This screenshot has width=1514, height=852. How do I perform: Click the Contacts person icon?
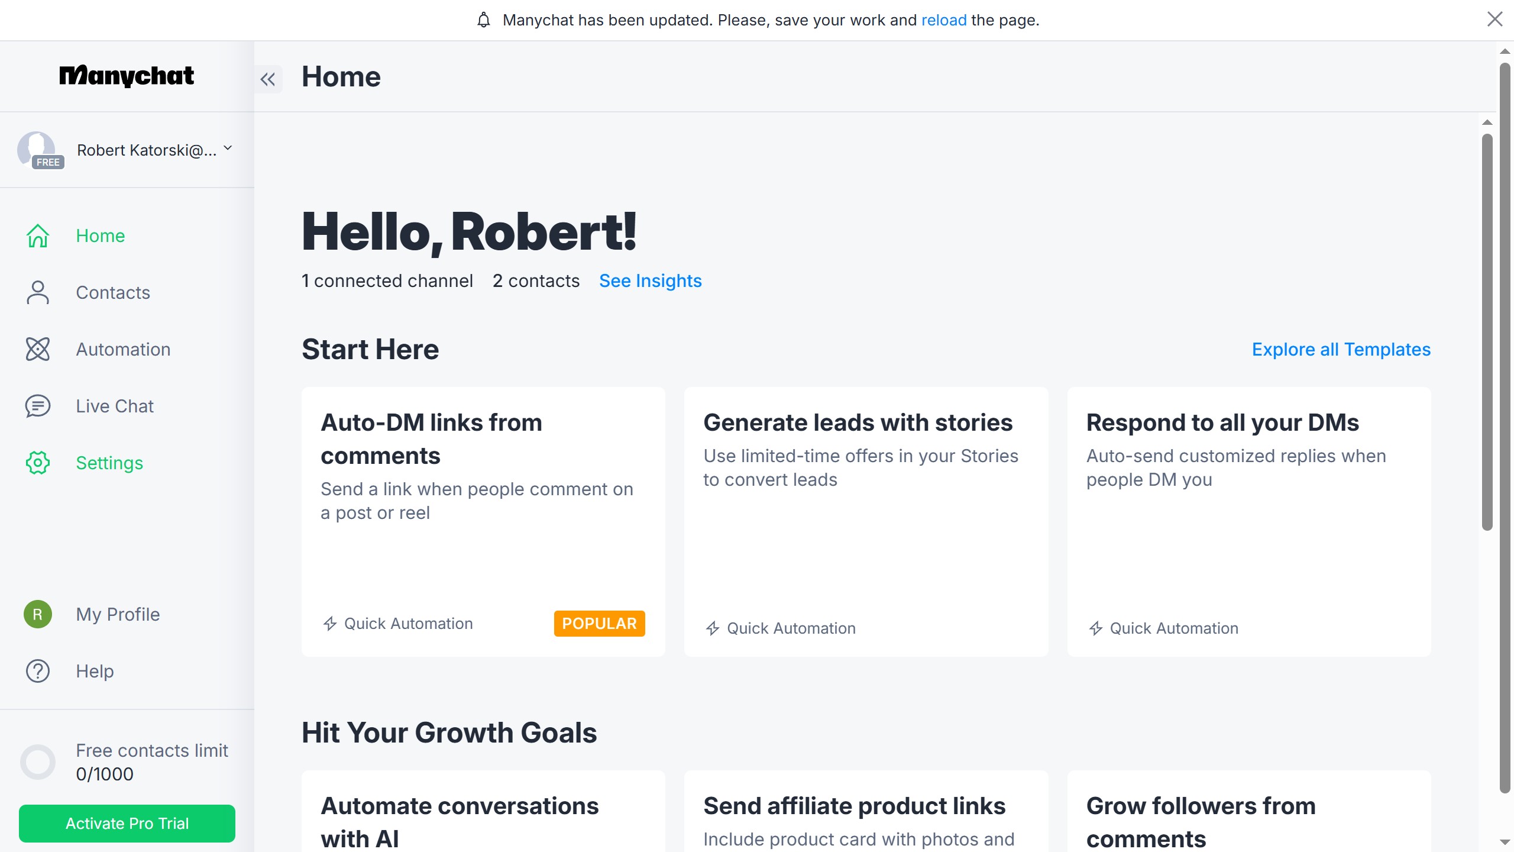coord(38,292)
